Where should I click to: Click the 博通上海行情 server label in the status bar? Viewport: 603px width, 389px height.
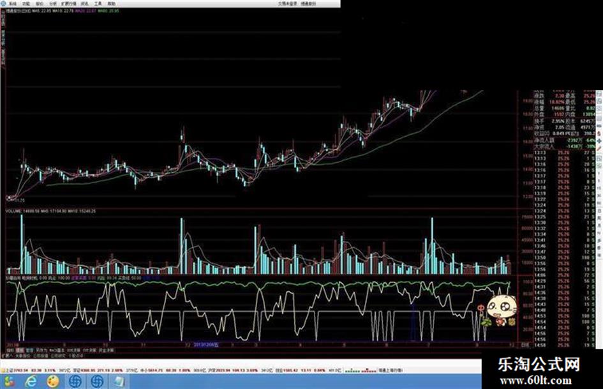point(391,370)
